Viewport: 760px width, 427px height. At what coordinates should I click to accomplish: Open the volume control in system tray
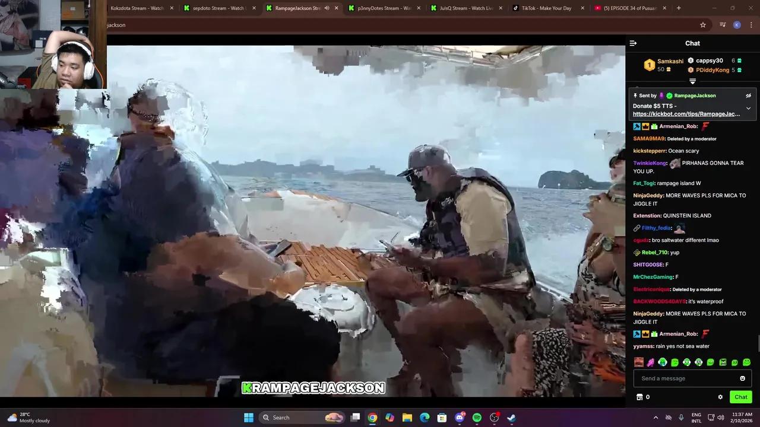(x=721, y=418)
